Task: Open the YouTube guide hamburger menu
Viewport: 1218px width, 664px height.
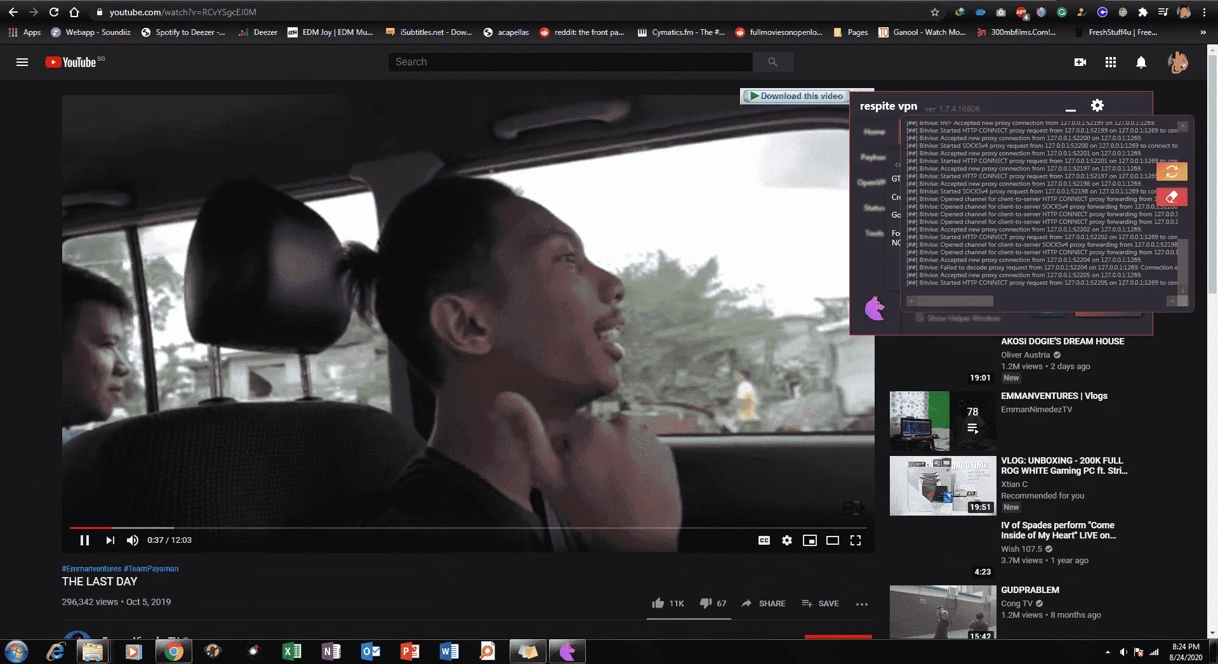Action: (22, 62)
